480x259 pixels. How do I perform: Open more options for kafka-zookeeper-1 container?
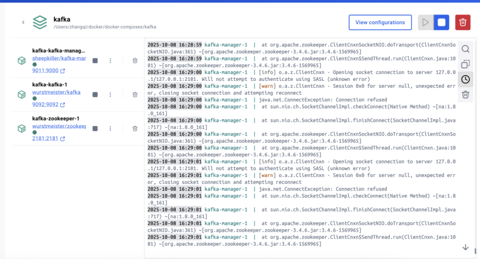click(x=110, y=128)
